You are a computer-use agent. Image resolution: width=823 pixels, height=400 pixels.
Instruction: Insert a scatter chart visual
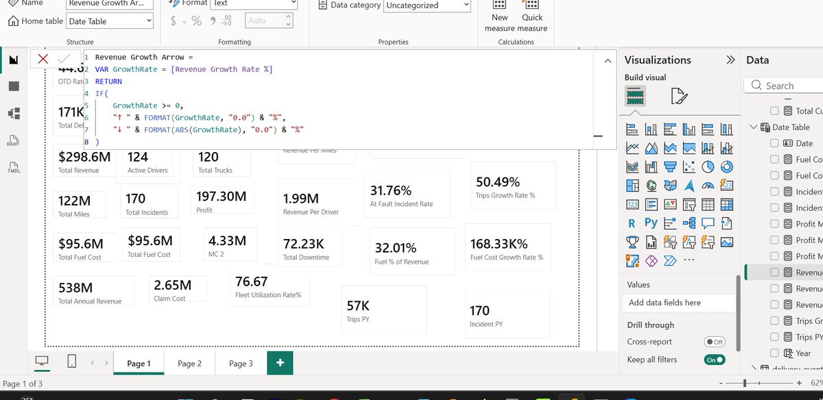(x=689, y=167)
